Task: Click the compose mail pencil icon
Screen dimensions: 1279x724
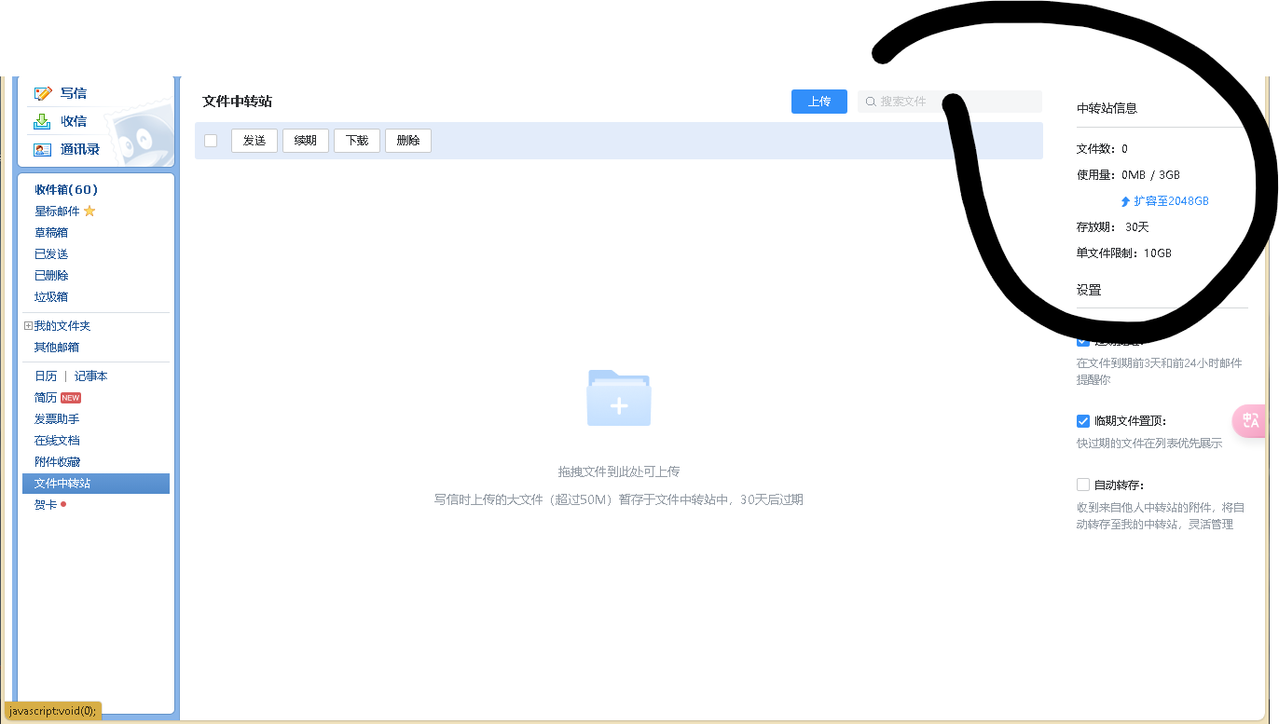Action: point(43,93)
